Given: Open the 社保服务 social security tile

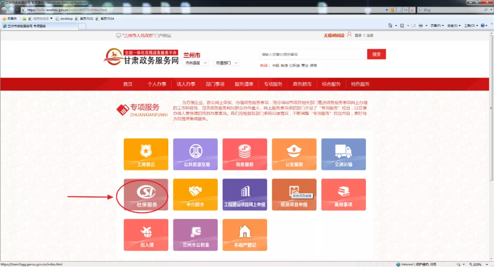Looking at the screenshot, I should click(x=145, y=194).
